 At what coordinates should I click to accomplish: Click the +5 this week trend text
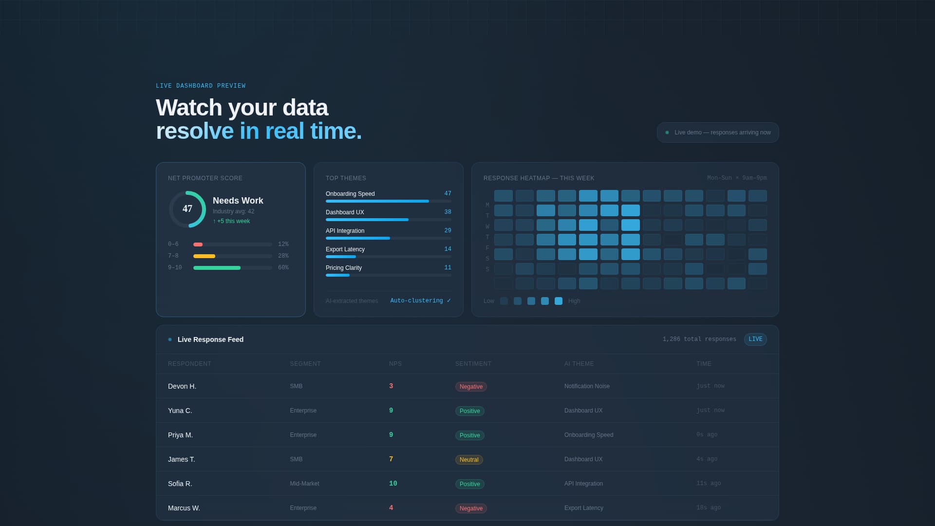click(231, 221)
